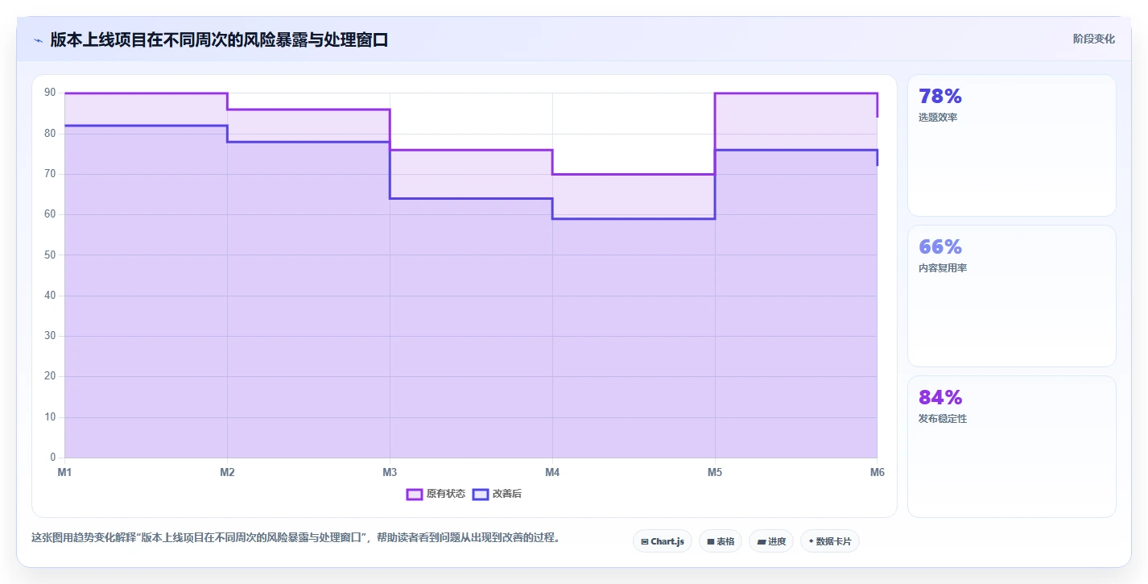
Task: Click the 选题效率 label
Action: click(938, 118)
